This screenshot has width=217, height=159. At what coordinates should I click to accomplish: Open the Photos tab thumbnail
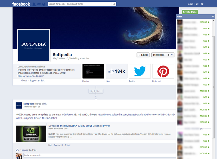tap(93, 71)
